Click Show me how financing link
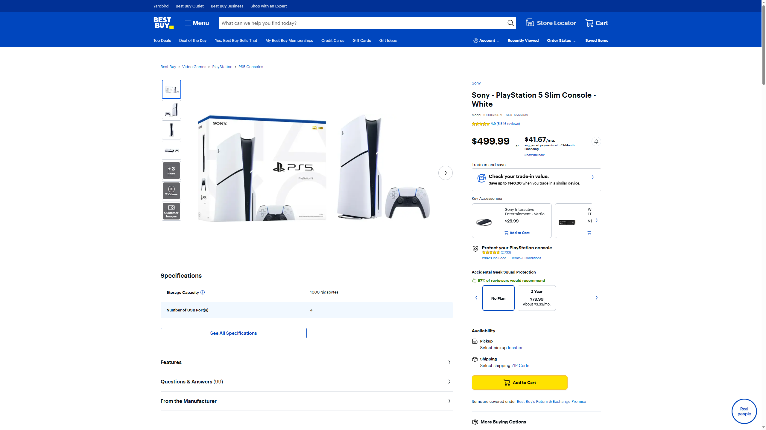 [534, 155]
